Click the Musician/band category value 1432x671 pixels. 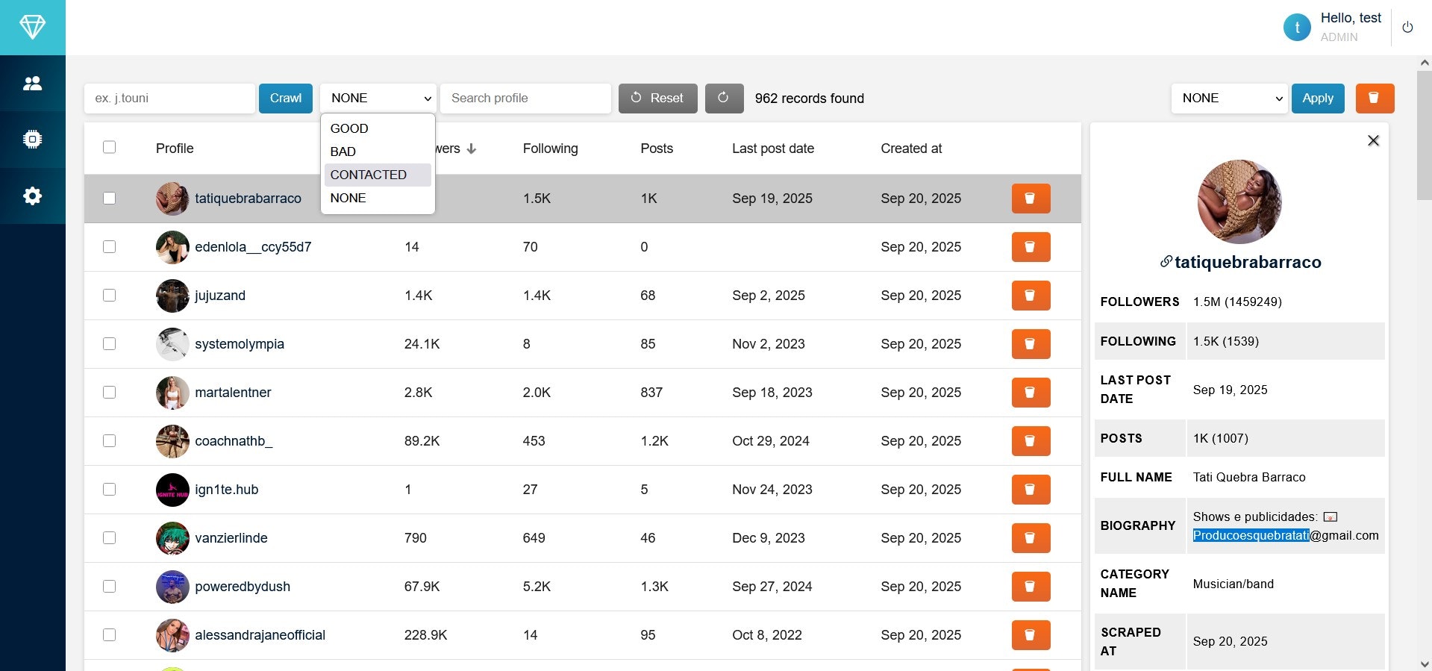tap(1233, 584)
